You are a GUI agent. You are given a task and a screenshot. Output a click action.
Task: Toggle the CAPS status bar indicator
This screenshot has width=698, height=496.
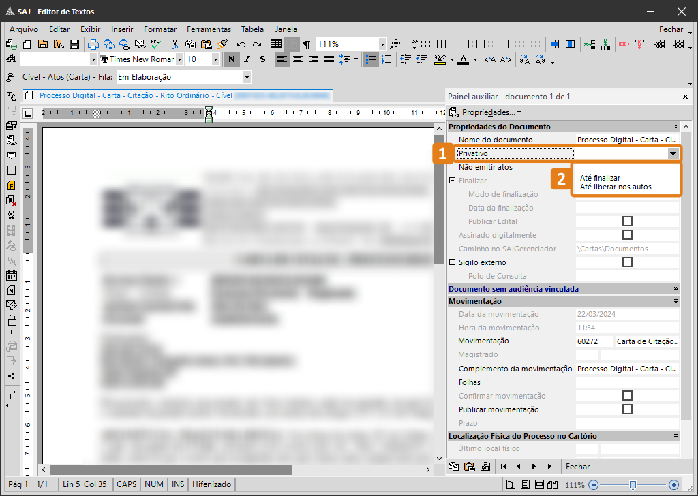point(126,484)
